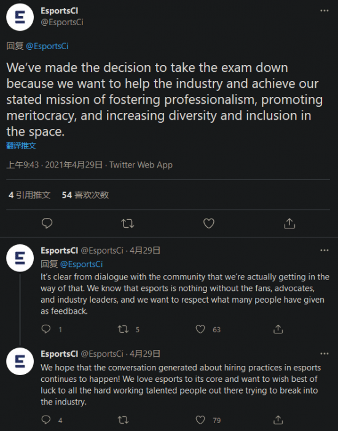The width and height of the screenshot is (338, 431).
Task: Reply to the main tweet via its comment icon
Action: (x=47, y=223)
